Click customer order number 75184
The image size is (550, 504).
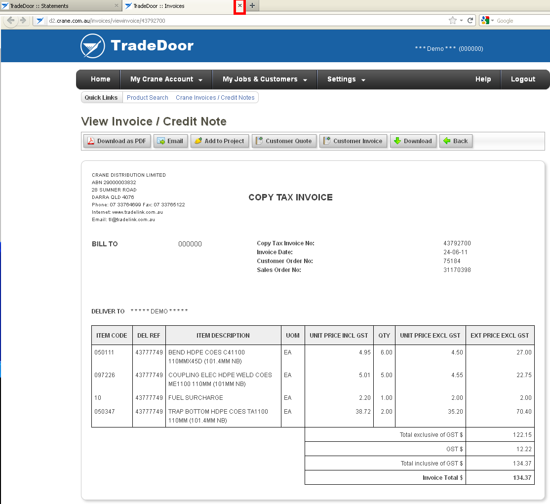(x=452, y=261)
